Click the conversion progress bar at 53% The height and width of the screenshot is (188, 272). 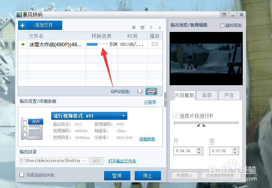pos(97,44)
